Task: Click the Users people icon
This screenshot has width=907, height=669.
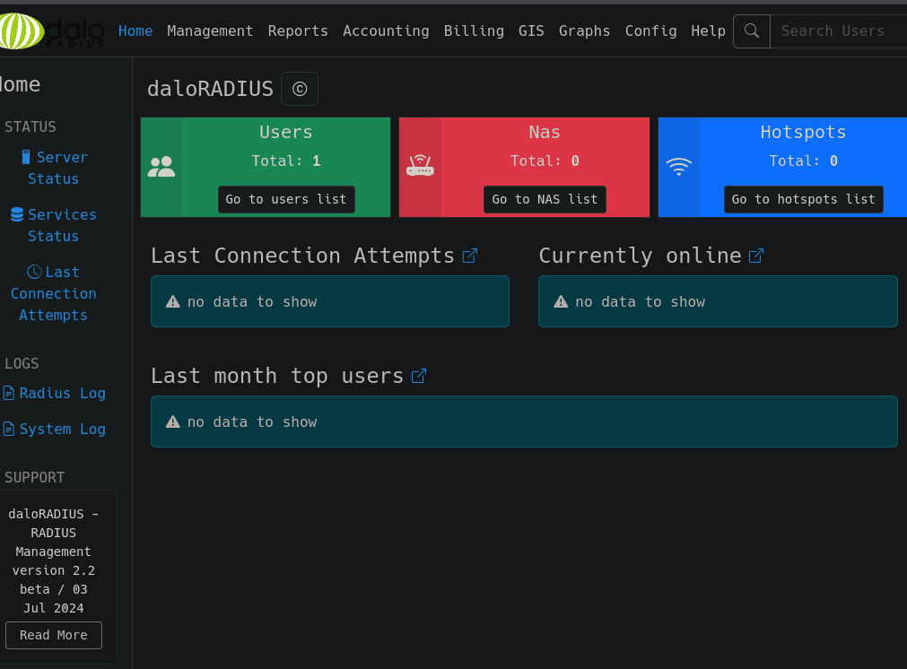Action: [x=161, y=167]
